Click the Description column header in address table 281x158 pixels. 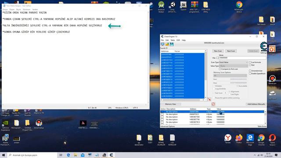171,109
